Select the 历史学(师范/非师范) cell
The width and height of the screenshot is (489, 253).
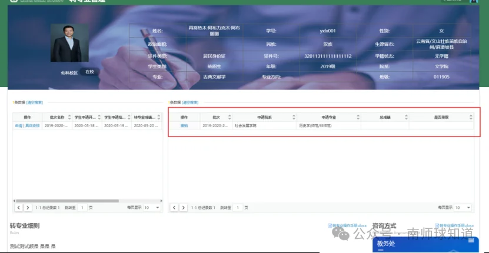click(329, 126)
